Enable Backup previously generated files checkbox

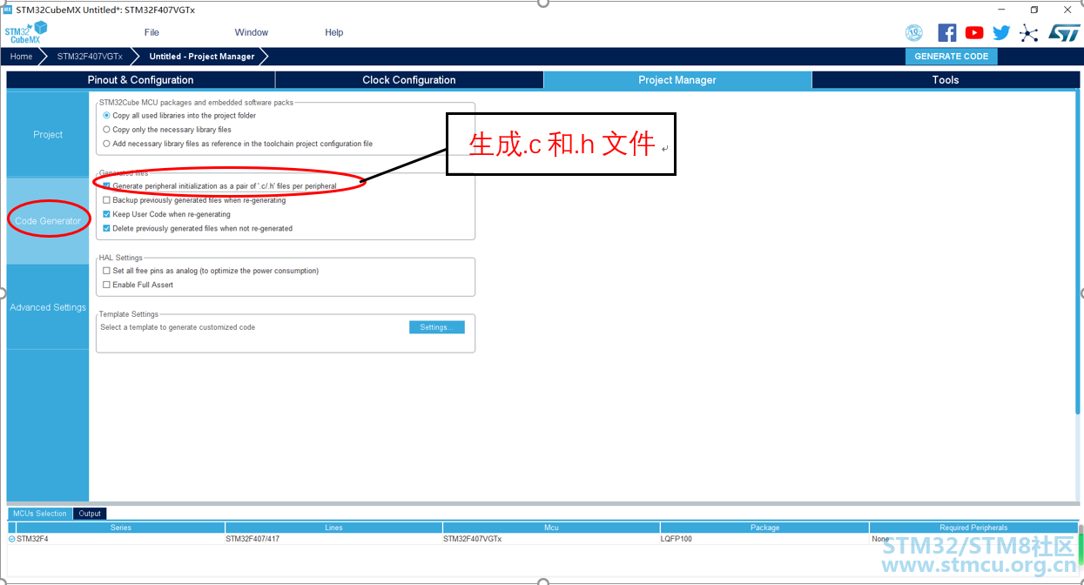(106, 200)
